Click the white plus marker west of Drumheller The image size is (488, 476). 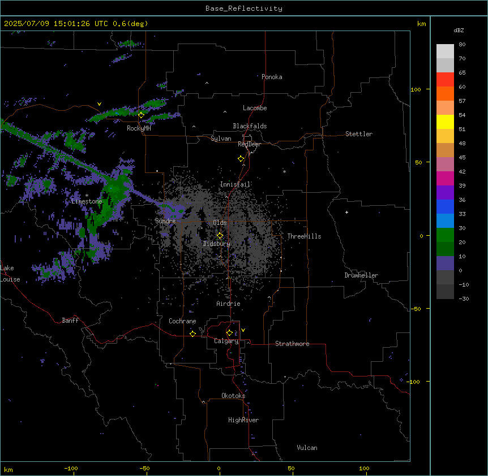(346, 212)
